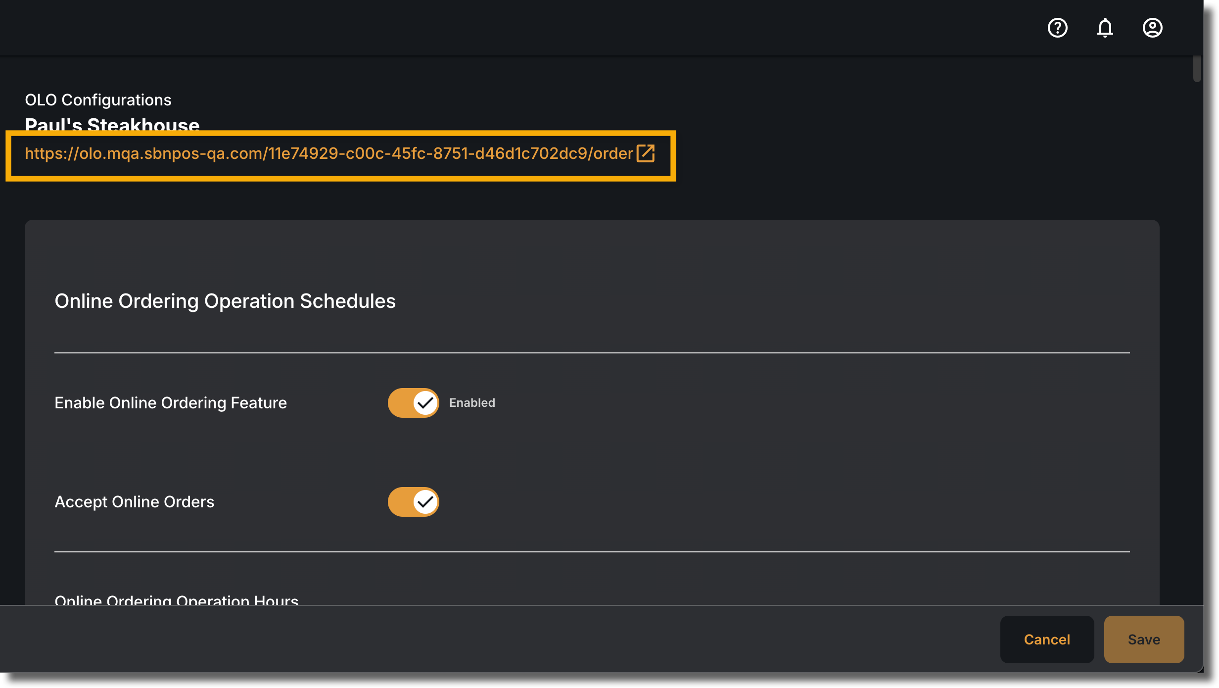Click the Save button
Screen dimensions: 1219x688
tap(1144, 639)
